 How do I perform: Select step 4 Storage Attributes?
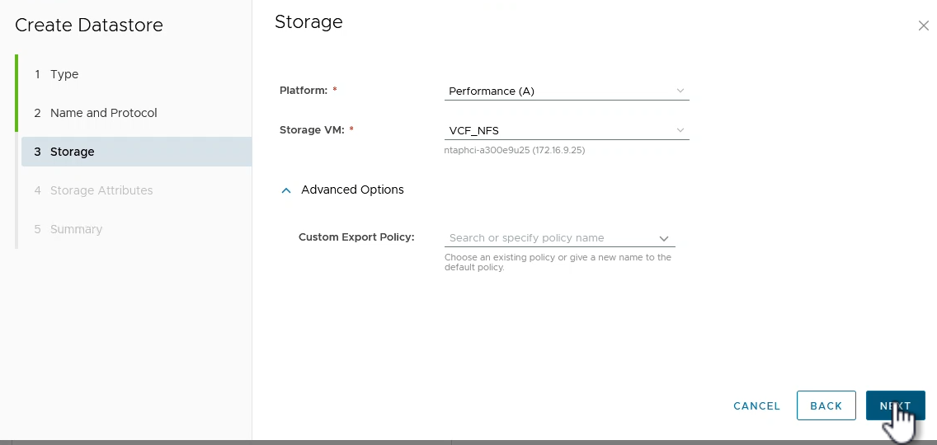101,190
